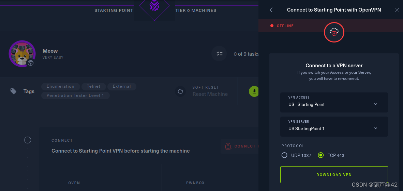Click the red VPN icon on the Connect button
Screen dimensions: 403x191
[228, 146]
